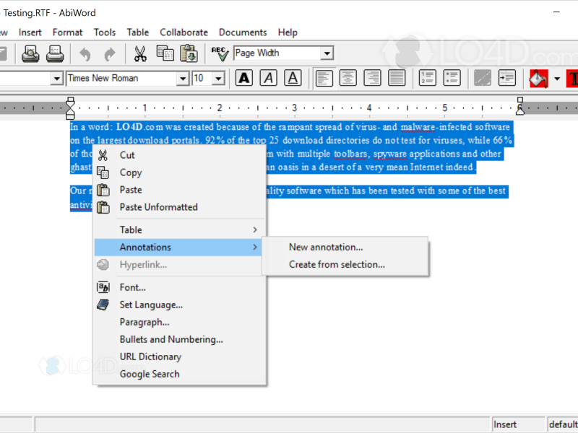Open Paragraph... settings from context menu
This screenshot has width=578, height=433.
[179, 322]
